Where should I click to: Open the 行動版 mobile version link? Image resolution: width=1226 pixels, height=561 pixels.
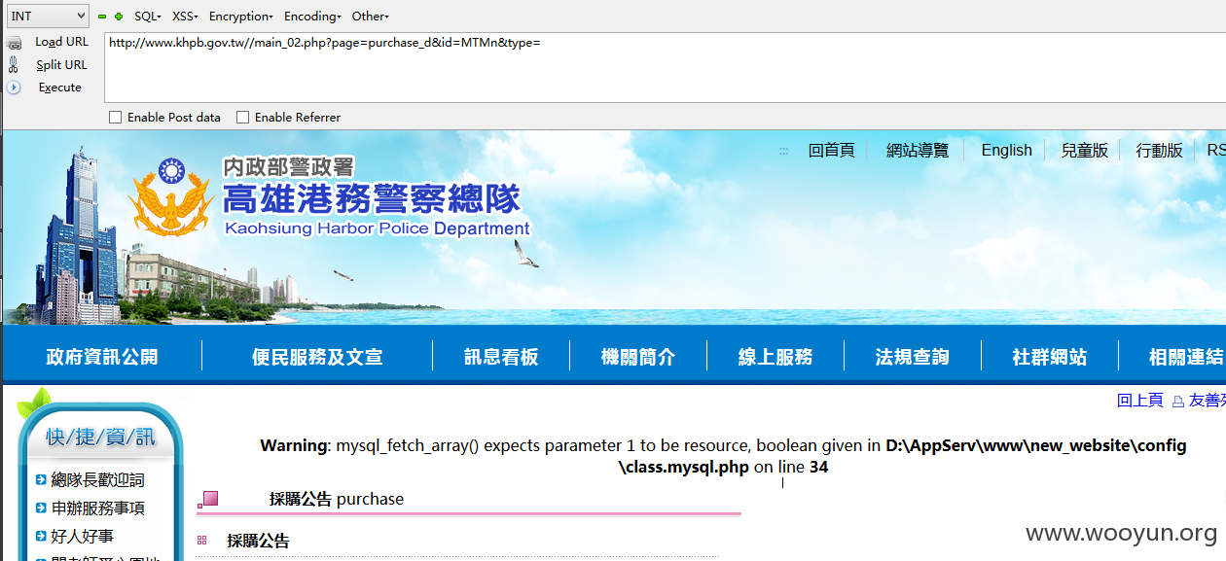click(1160, 151)
